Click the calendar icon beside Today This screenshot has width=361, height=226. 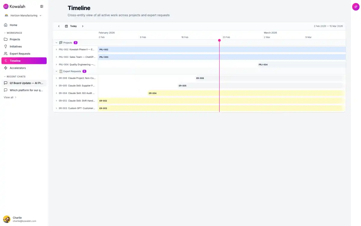click(x=66, y=26)
